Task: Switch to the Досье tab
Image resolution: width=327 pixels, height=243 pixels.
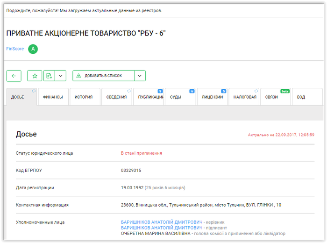Action: pos(21,97)
